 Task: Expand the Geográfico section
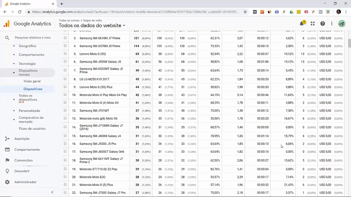coord(14,46)
